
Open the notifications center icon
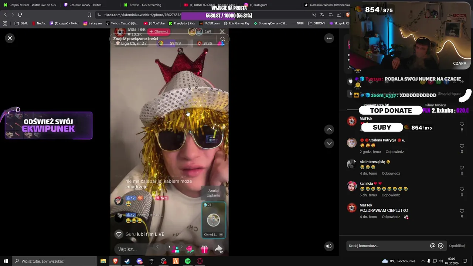[465, 261]
